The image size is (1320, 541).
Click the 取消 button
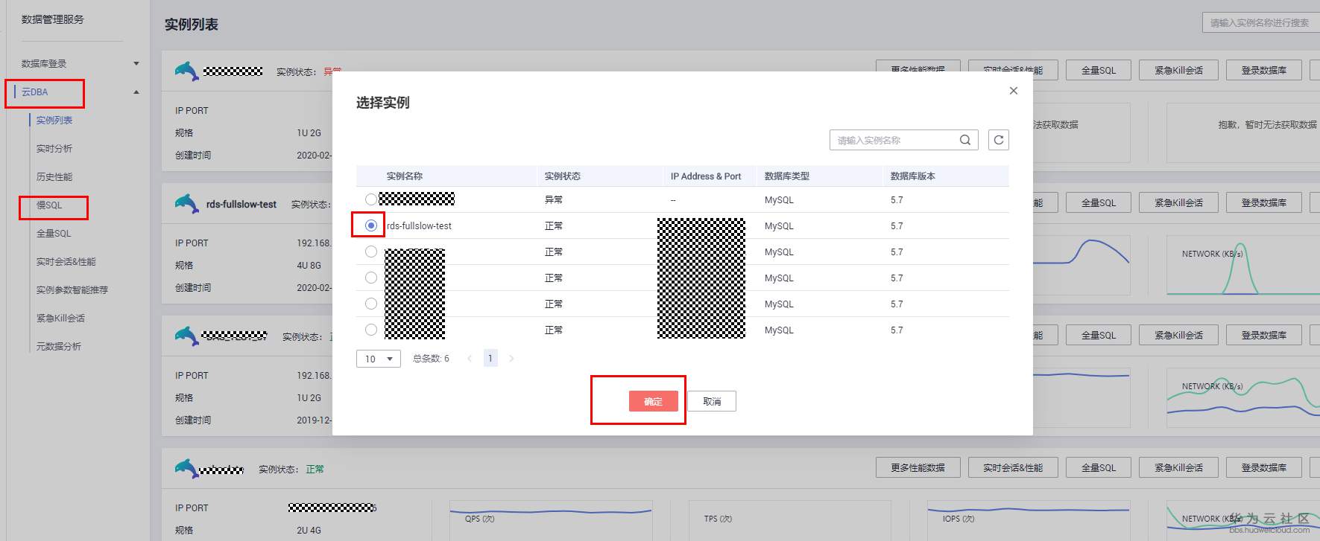[x=712, y=401]
